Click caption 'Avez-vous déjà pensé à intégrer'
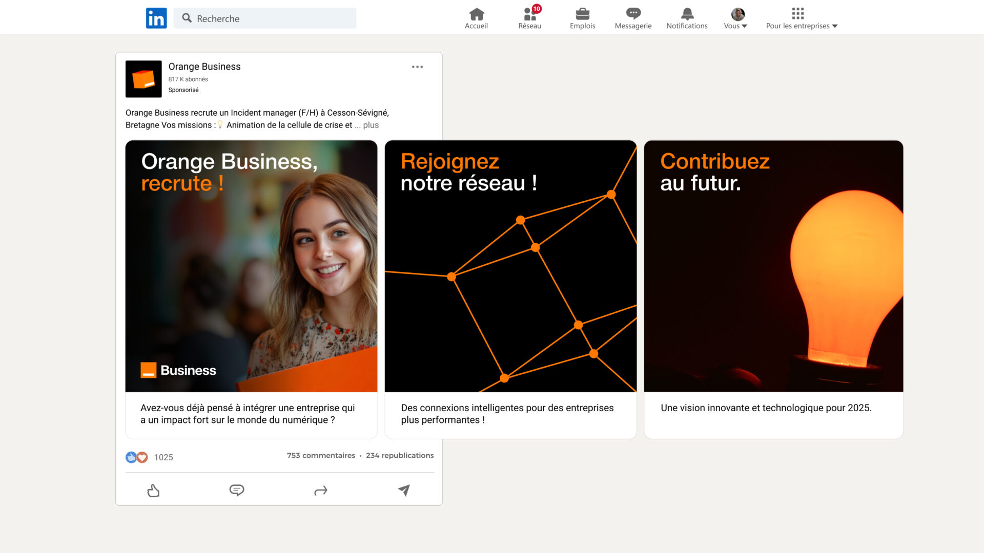Screen dimensions: 984x553 248,414
